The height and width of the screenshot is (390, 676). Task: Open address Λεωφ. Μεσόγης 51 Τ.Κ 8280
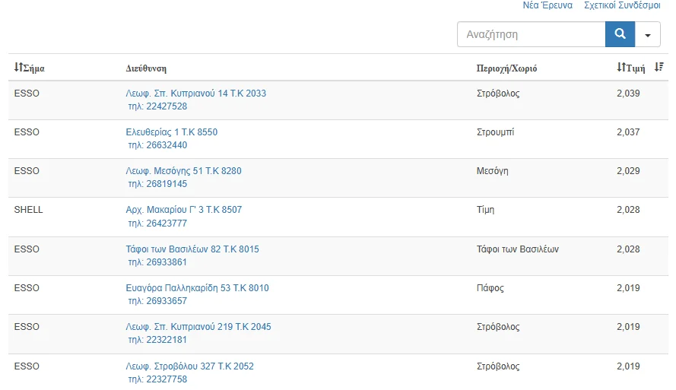(184, 170)
